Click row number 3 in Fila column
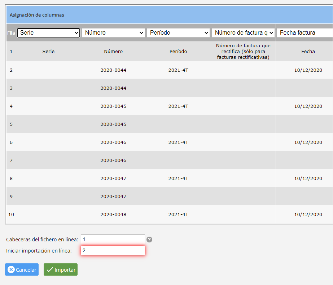The width and height of the screenshot is (333, 285). click(x=11, y=88)
